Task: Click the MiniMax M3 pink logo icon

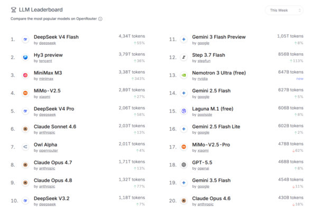Action: pos(25,75)
